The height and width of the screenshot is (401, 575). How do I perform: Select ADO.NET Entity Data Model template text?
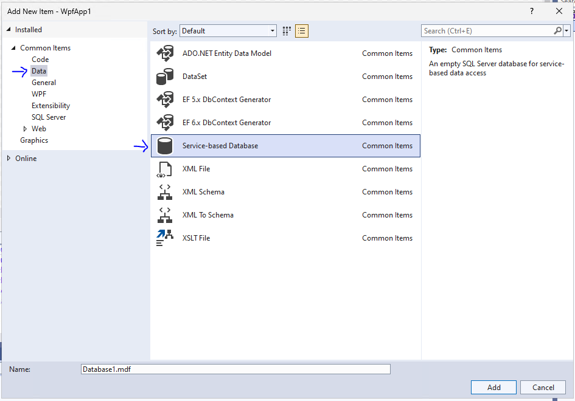click(x=226, y=53)
